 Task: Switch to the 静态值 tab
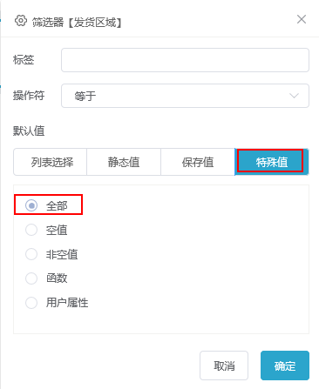click(124, 162)
